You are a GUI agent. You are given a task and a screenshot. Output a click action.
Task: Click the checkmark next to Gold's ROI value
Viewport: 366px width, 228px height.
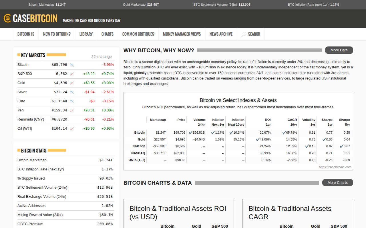pos(258,139)
